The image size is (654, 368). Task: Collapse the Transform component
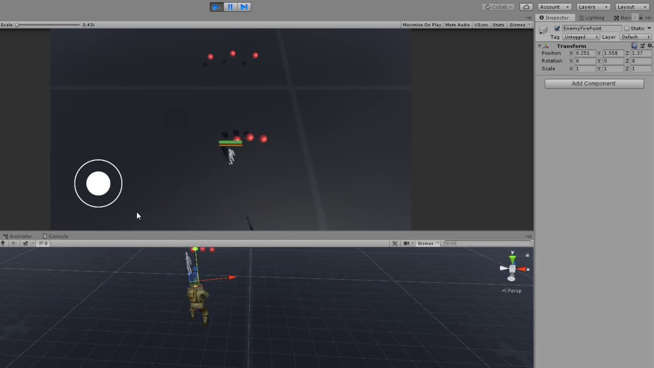point(540,46)
